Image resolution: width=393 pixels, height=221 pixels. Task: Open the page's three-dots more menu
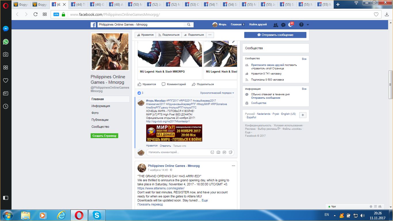(210, 35)
